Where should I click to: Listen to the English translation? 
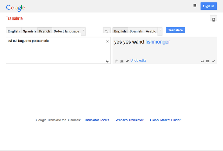[x=202, y=61]
